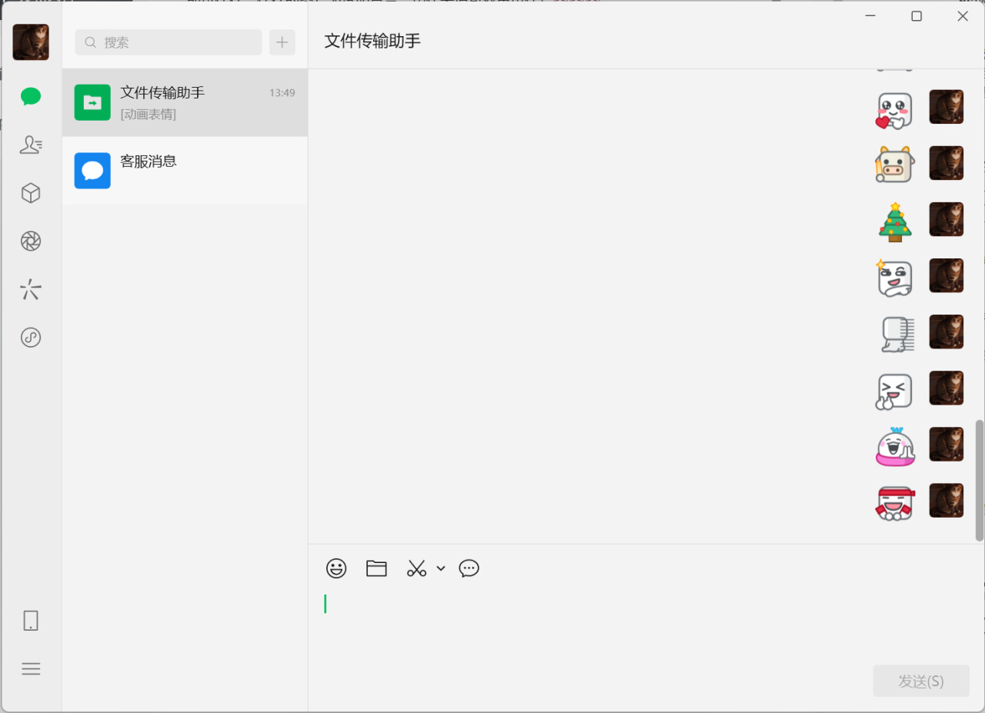This screenshot has width=985, height=713.
Task: Click the profile avatar at top left
Action: (x=31, y=42)
